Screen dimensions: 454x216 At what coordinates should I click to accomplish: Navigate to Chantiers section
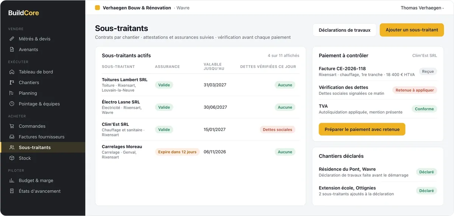[x=42, y=82]
